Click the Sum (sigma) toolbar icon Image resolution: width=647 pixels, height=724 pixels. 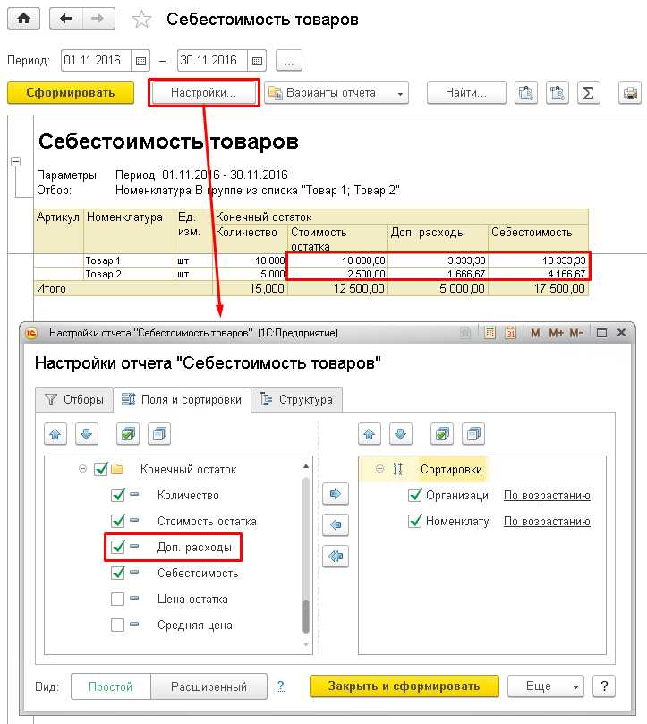(588, 93)
